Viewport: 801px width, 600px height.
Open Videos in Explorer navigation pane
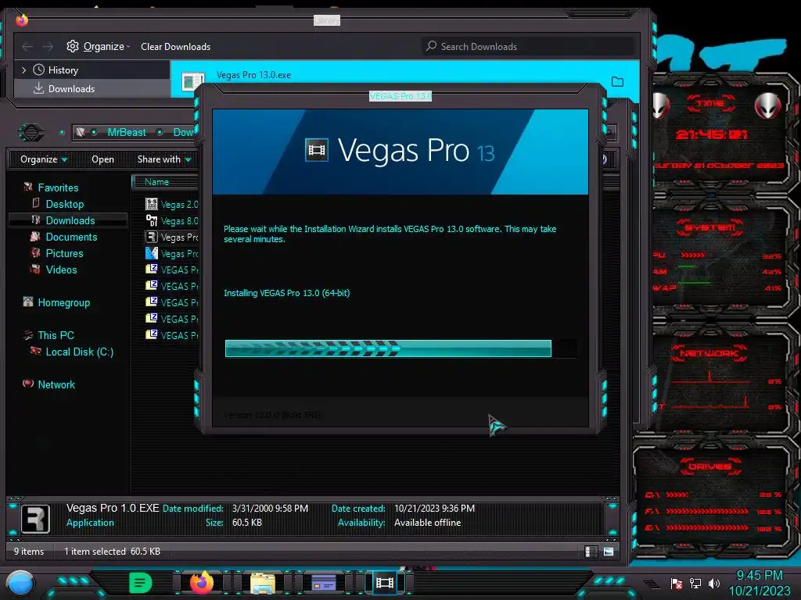[61, 270]
